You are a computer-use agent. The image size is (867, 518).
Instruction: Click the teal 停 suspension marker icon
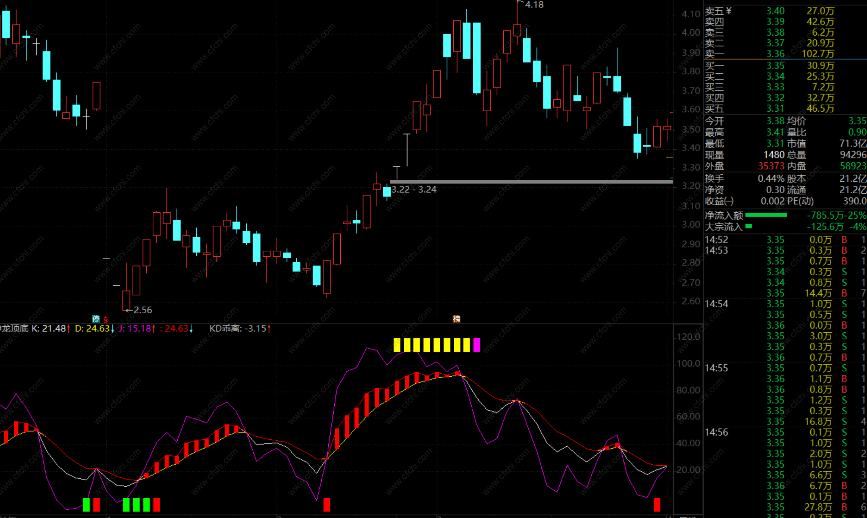point(96,319)
